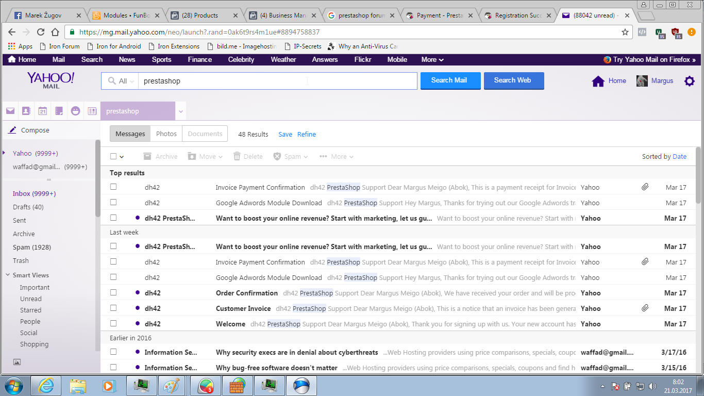
Task: Tick the select-all messages checkbox
Action: pyautogui.click(x=113, y=156)
